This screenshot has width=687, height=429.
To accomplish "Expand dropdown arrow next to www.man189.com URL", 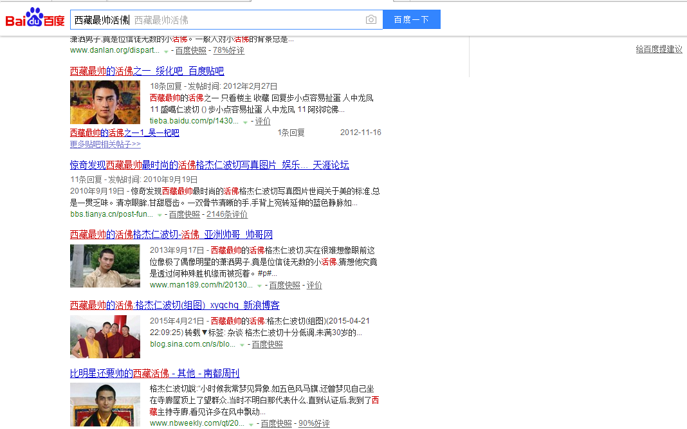I will coord(260,286).
